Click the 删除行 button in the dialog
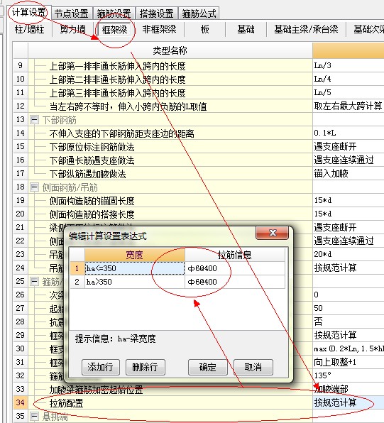This screenshot has width=384, height=423. point(146,367)
